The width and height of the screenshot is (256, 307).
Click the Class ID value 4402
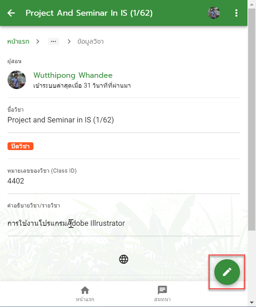point(16,181)
